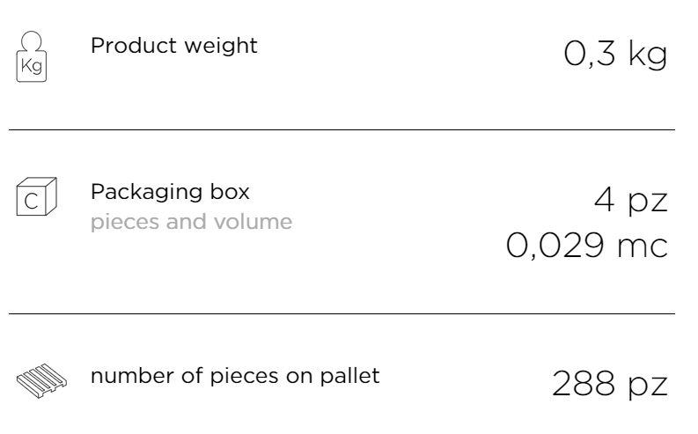
Task: Select the 0,3 kg weight value
Action: [x=615, y=55]
